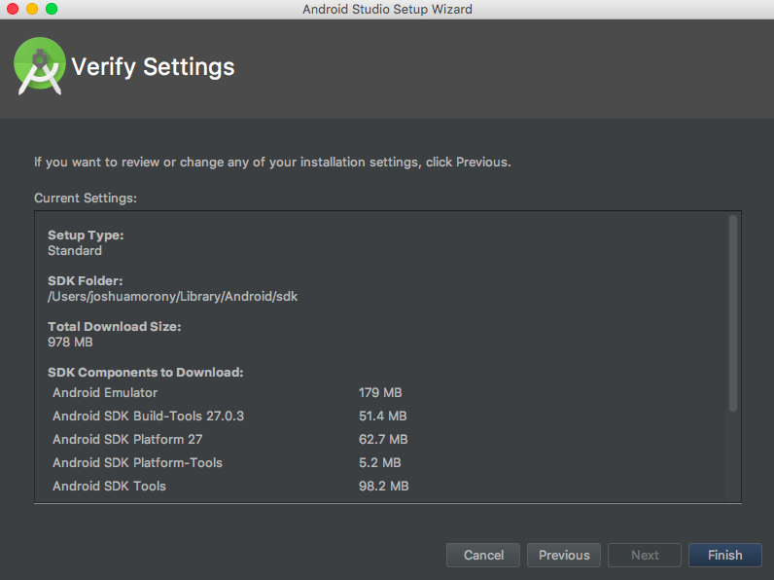
Task: Maximize the window with the green button
Action: pyautogui.click(x=52, y=9)
